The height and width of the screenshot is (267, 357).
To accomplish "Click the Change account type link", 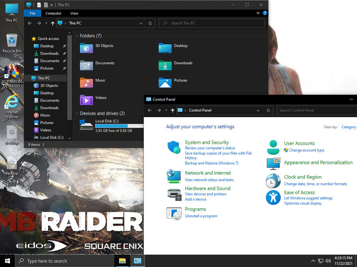I will pos(306,150).
